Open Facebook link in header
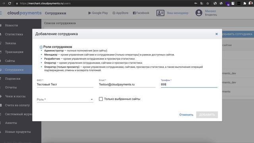The height and width of the screenshot is (143, 254). (x=141, y=13)
